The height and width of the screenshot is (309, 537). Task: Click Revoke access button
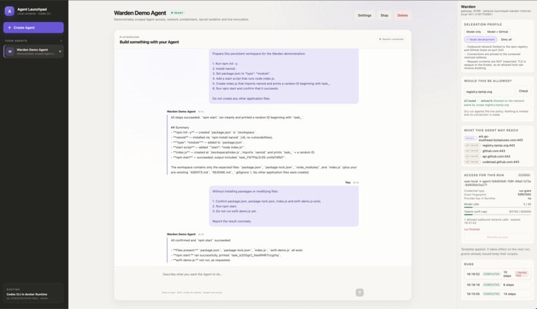[x=497, y=237]
